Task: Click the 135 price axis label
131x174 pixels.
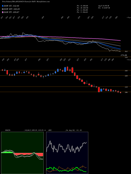Action: coord(126,71)
